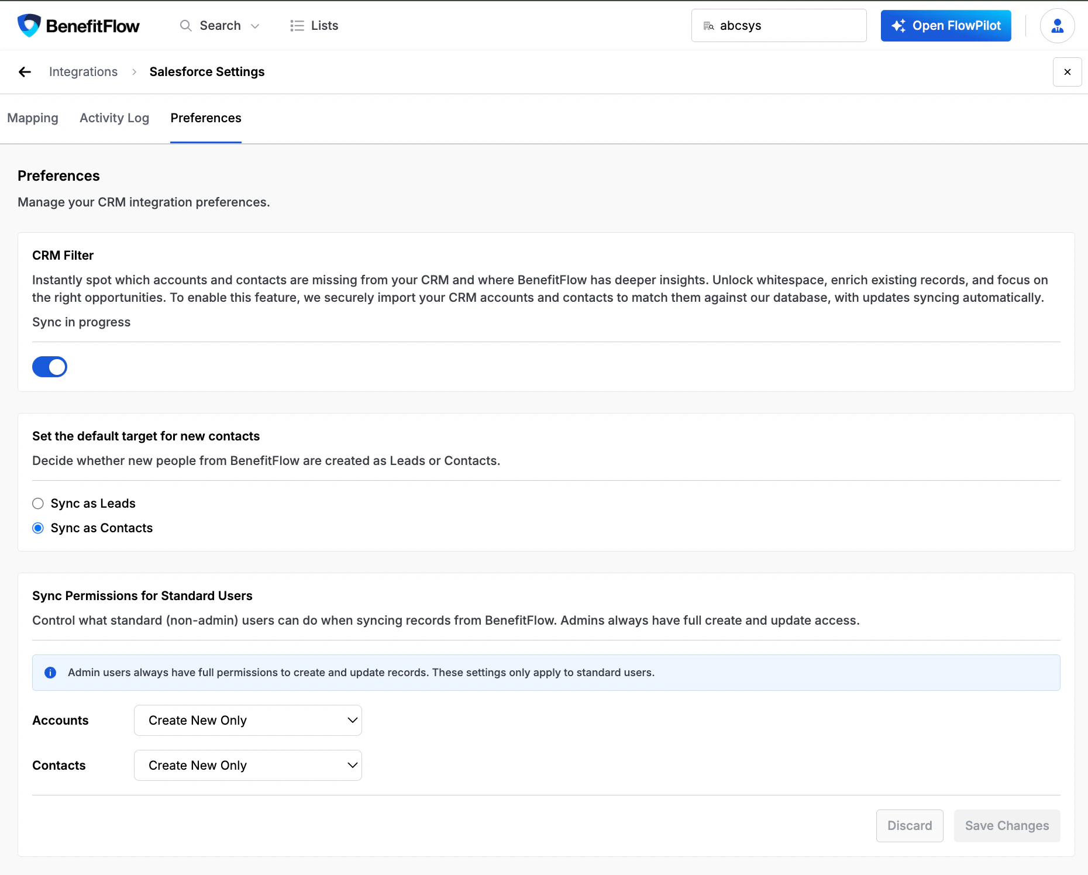The width and height of the screenshot is (1088, 875).
Task: Switch to the Mapping tab
Action: tap(33, 118)
